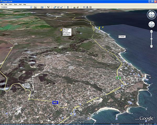Click the move-up arrow on hand joystick
The height and width of the screenshot is (125, 157).
[152, 23]
